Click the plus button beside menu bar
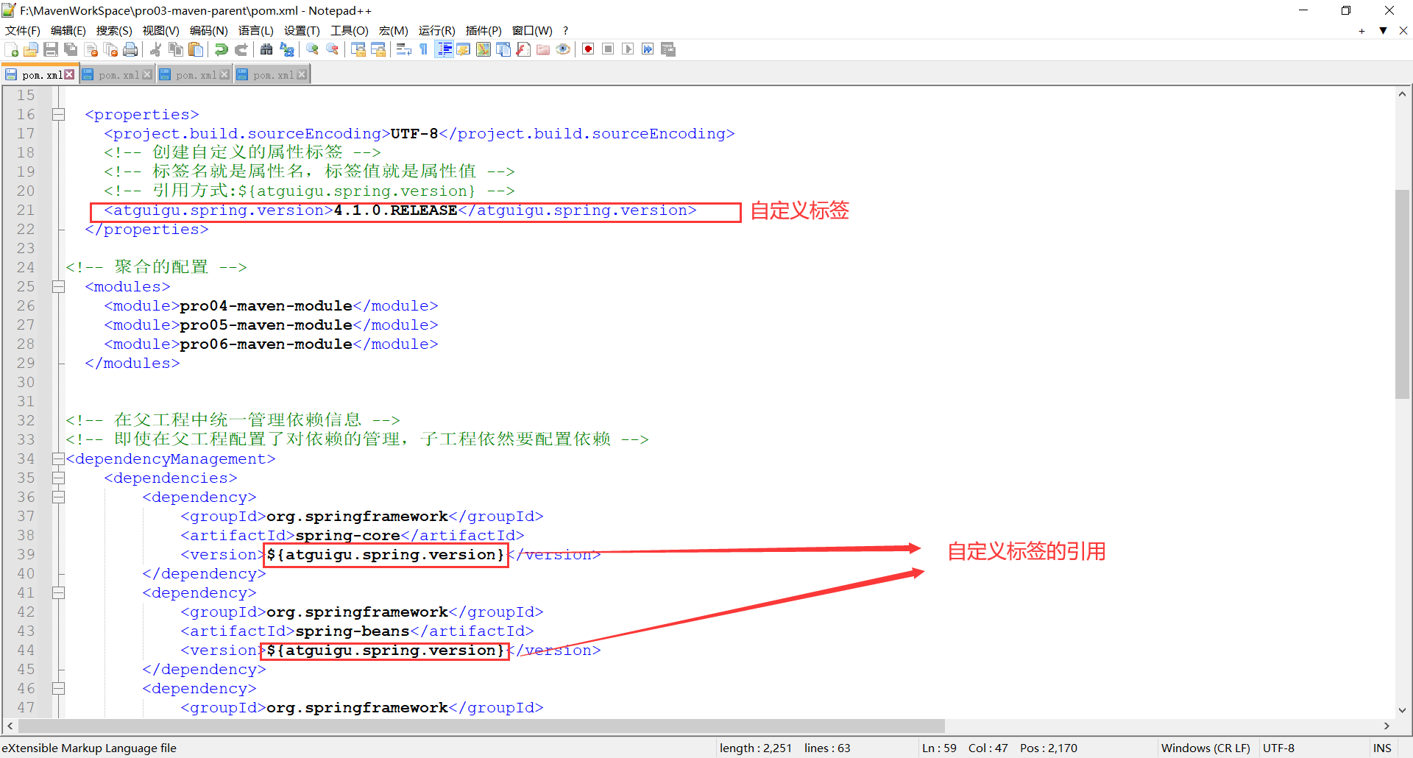The height and width of the screenshot is (758, 1413). point(1361,31)
